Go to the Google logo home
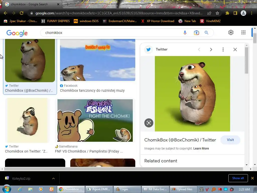 coord(17,33)
